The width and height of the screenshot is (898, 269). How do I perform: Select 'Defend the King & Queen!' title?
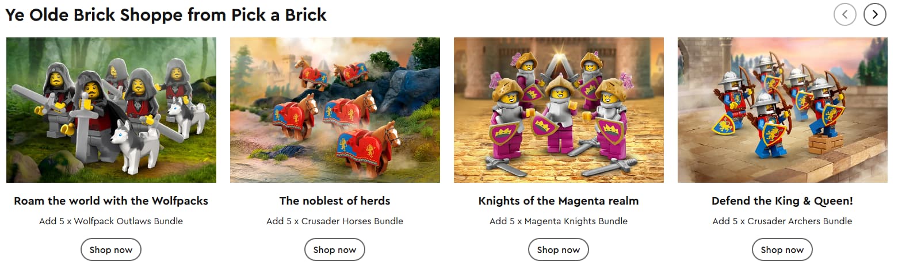point(782,201)
